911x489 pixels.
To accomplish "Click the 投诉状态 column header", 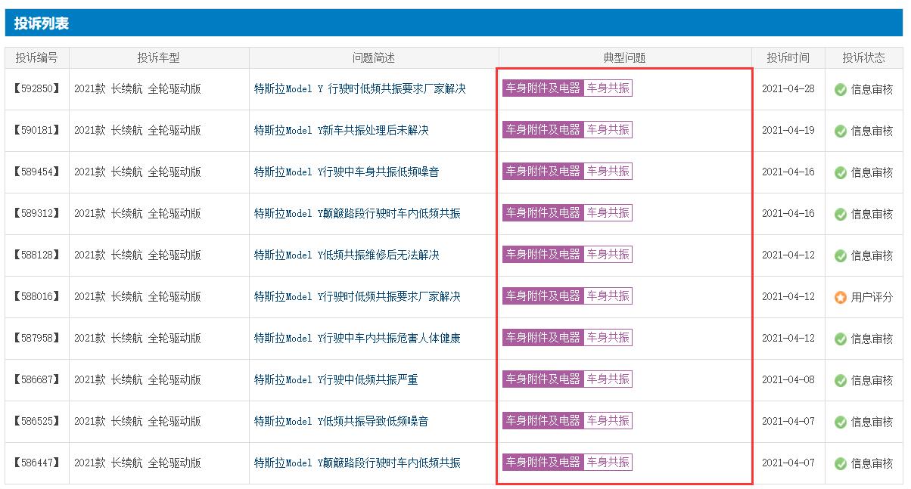I will [x=864, y=58].
